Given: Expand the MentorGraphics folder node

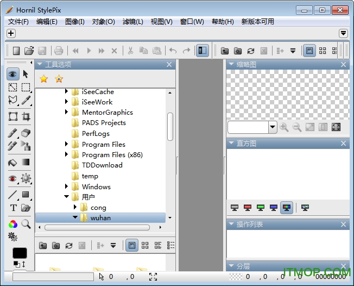Looking at the screenshot, I should tap(66, 111).
